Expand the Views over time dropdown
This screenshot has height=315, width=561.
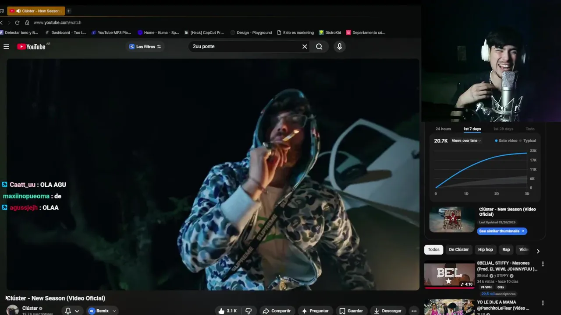[466, 141]
